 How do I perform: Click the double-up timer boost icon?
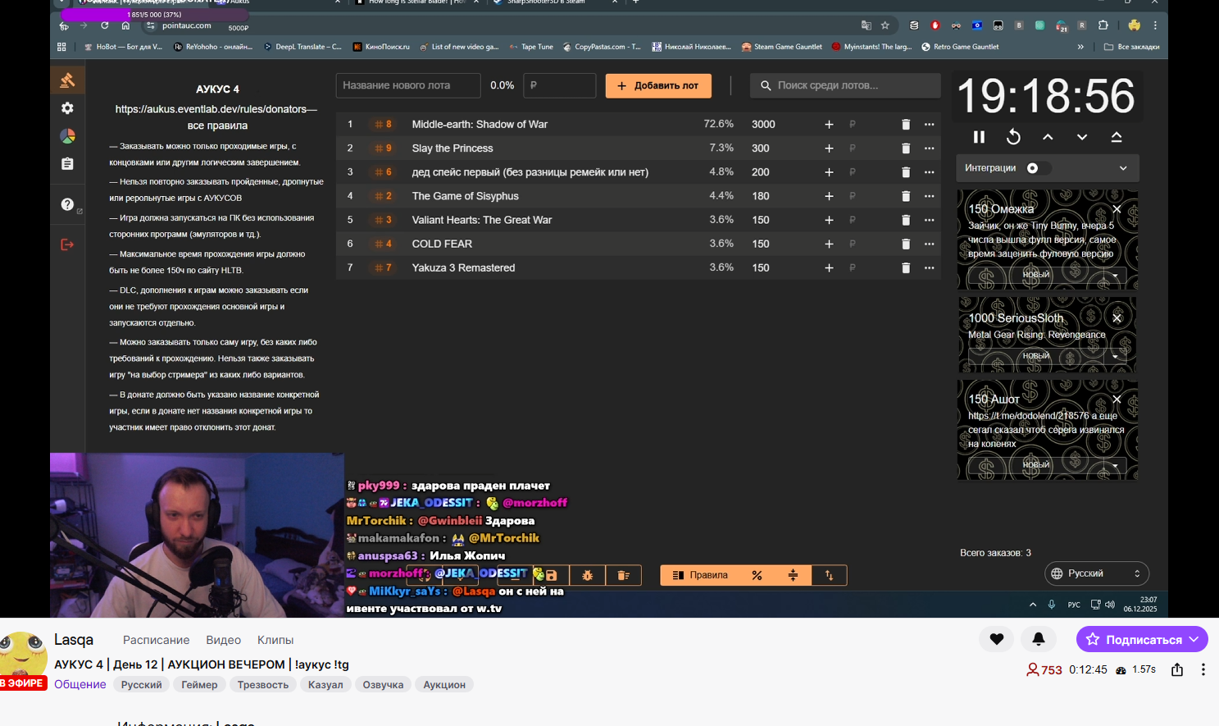pos(1117,137)
